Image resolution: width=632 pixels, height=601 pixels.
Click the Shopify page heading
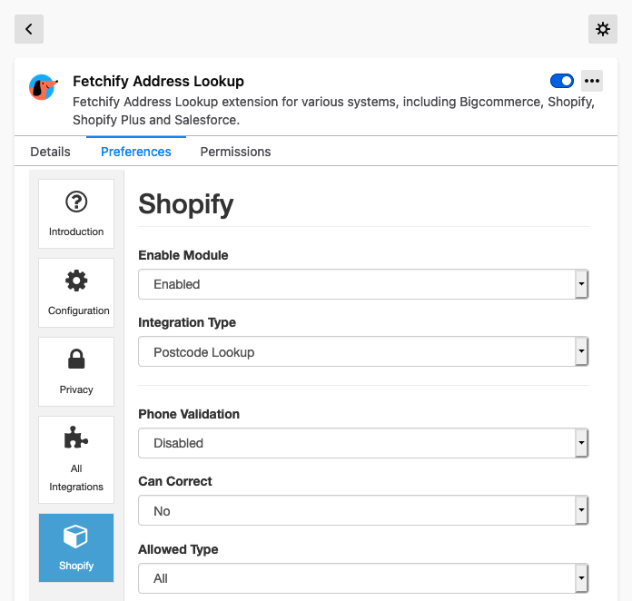click(x=186, y=204)
